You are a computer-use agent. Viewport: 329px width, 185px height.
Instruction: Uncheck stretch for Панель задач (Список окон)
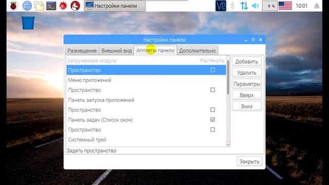[x=212, y=120]
